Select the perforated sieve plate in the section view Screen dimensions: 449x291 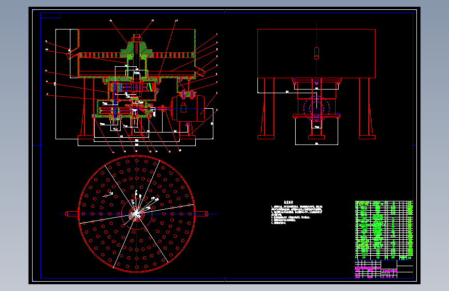click(x=137, y=55)
